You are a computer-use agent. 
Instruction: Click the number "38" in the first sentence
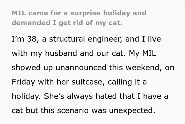pos(28,39)
